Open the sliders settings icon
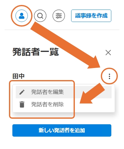Screen dimensions: 124x149 (59, 16)
